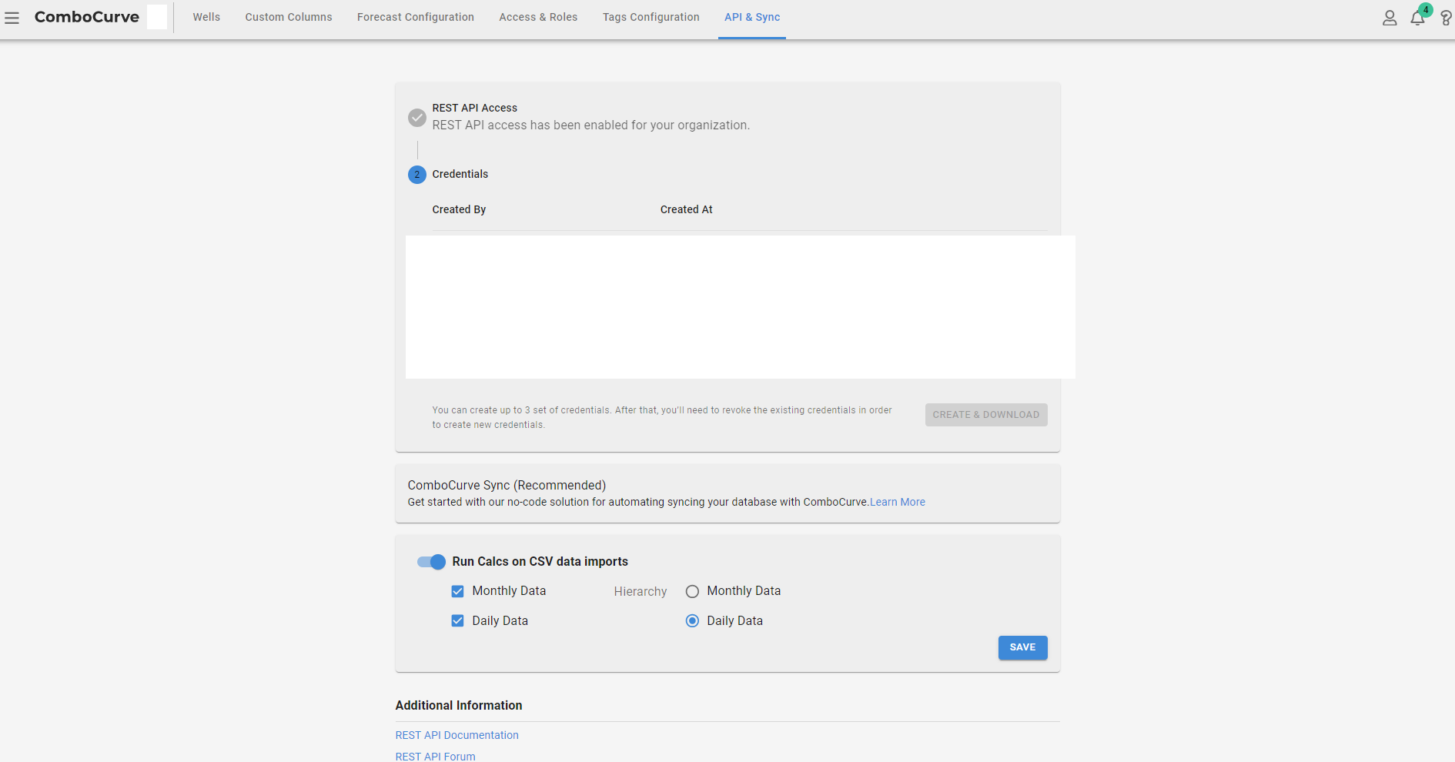Select the API & Sync tab
This screenshot has height=762, width=1455.
(x=752, y=17)
